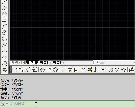Select the Inspection dimension tool
The image size is (135, 107).
(117, 70)
